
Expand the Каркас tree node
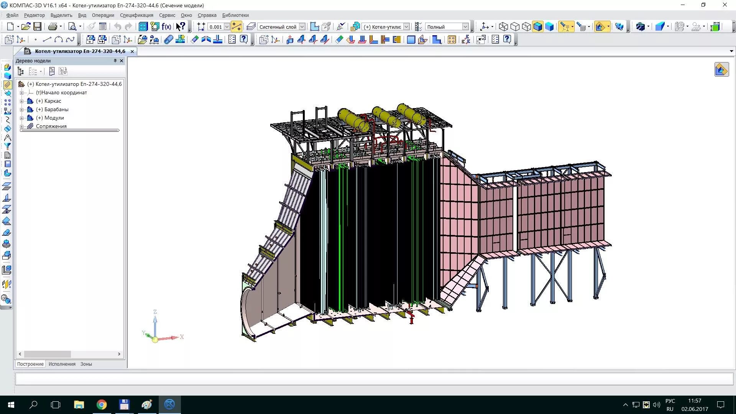tap(22, 101)
